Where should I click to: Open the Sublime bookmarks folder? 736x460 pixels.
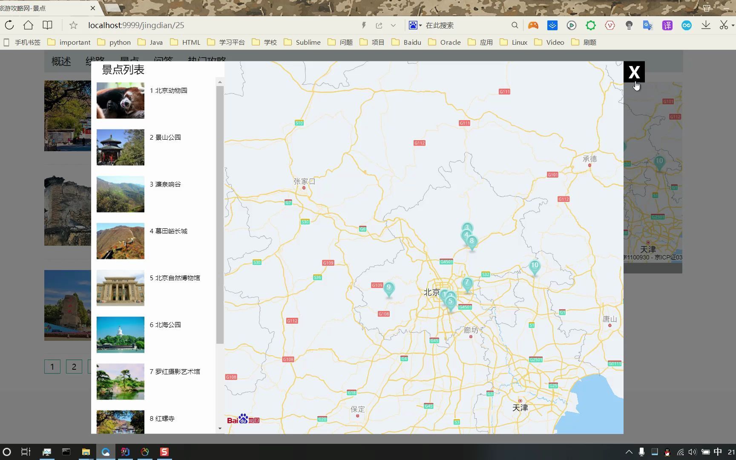click(302, 42)
